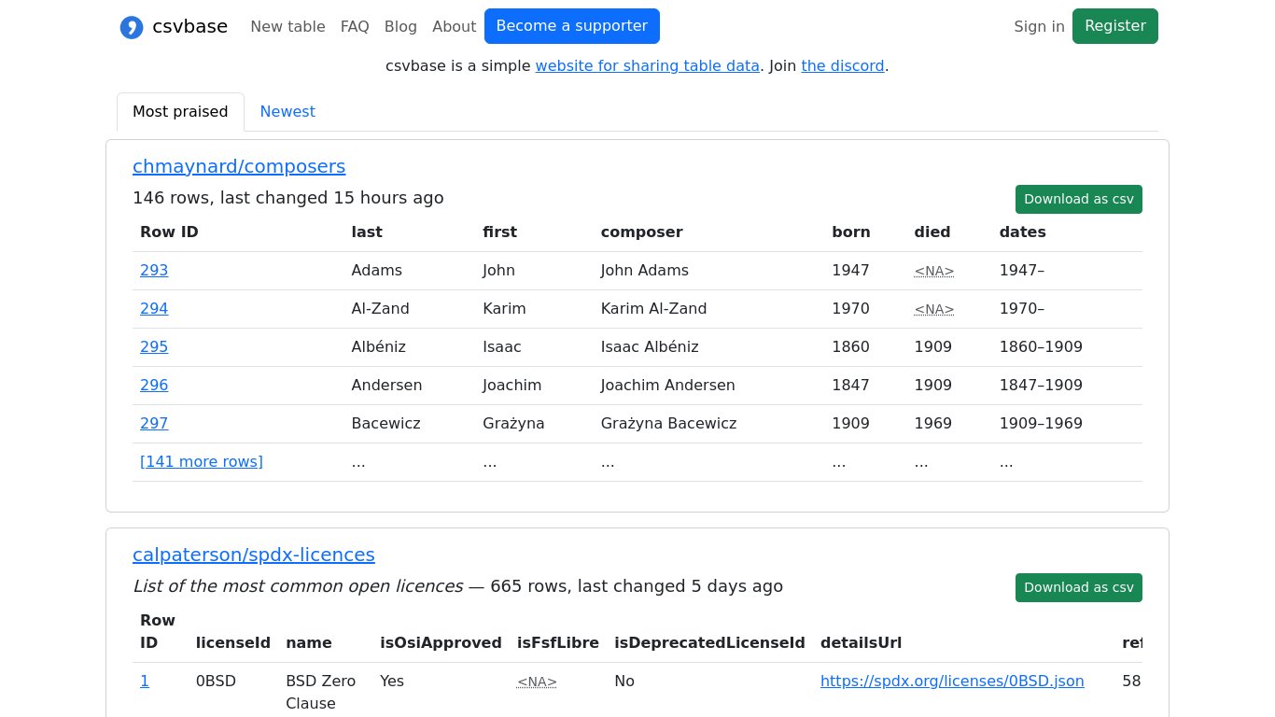Download the spdx-licences table as csv

[x=1078, y=587]
